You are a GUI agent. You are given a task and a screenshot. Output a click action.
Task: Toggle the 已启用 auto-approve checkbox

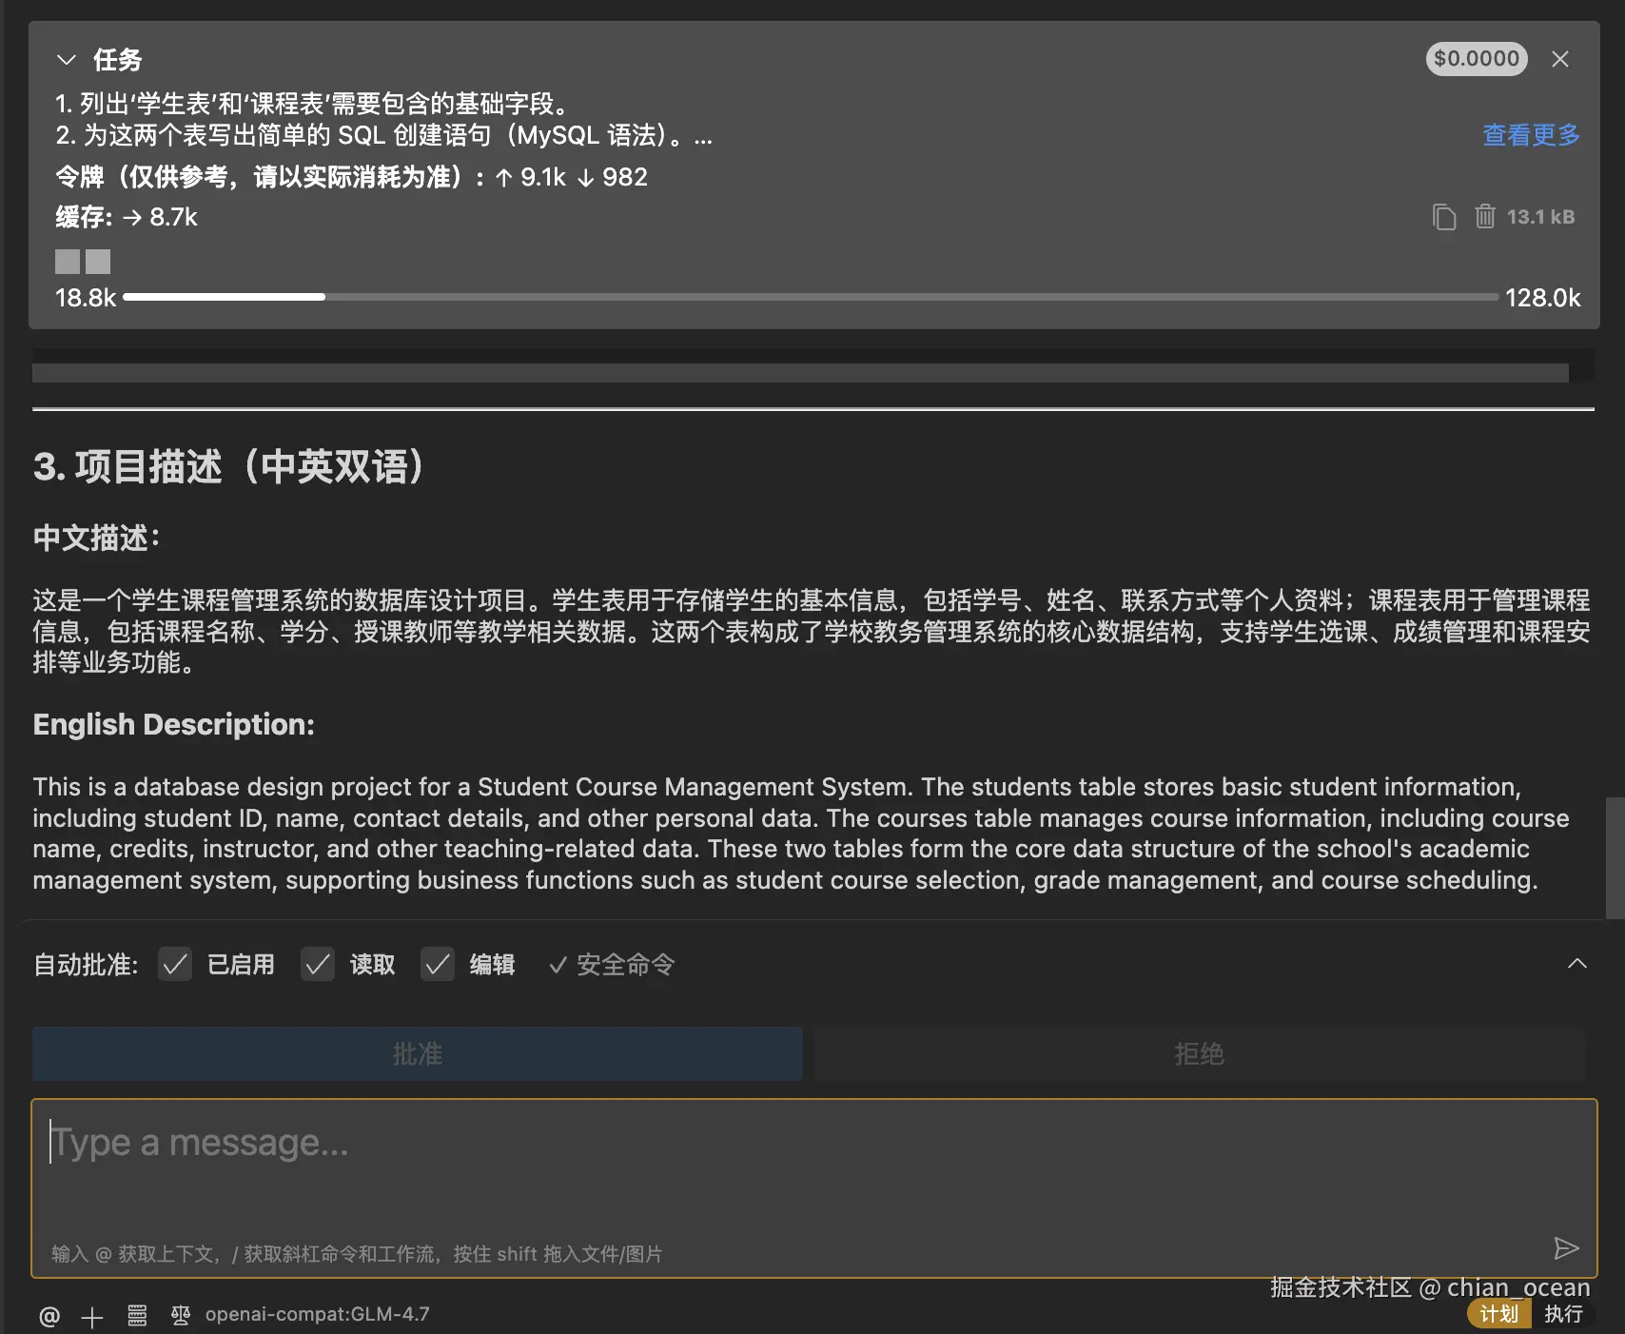click(175, 964)
